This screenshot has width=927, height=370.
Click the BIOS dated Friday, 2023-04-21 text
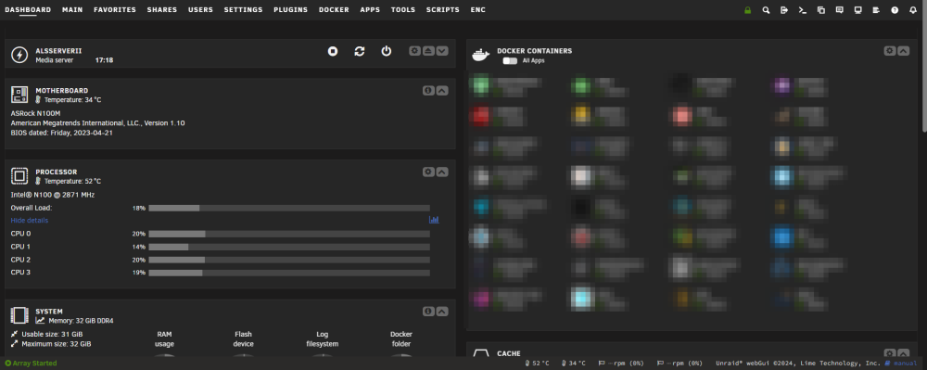click(61, 133)
